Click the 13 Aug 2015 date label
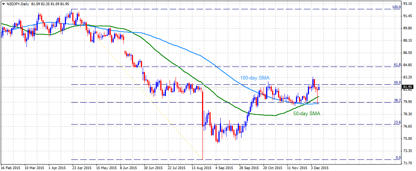416x171 pixels. [x=201, y=168]
